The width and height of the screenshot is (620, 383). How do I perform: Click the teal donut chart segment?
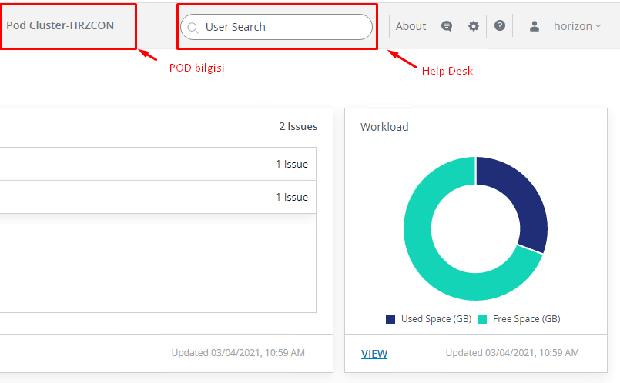(x=431, y=246)
